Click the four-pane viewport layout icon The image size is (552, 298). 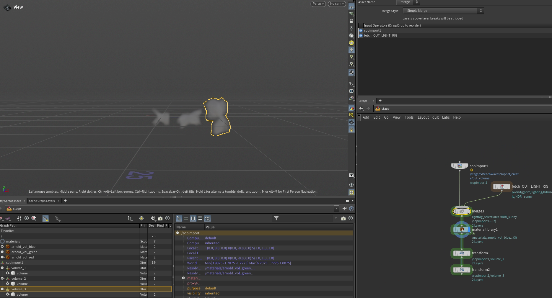pyautogui.click(x=351, y=192)
